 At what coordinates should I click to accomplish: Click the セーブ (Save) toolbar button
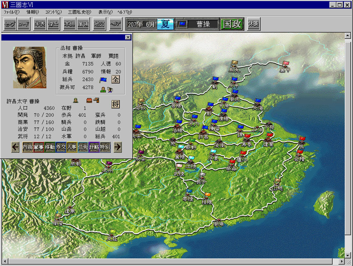click(x=10, y=24)
